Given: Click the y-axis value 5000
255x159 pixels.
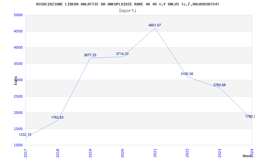Looking at the screenshot, I should (18, 15).
